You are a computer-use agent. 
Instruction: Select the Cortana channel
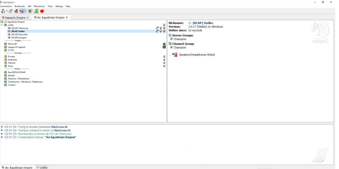(11, 85)
